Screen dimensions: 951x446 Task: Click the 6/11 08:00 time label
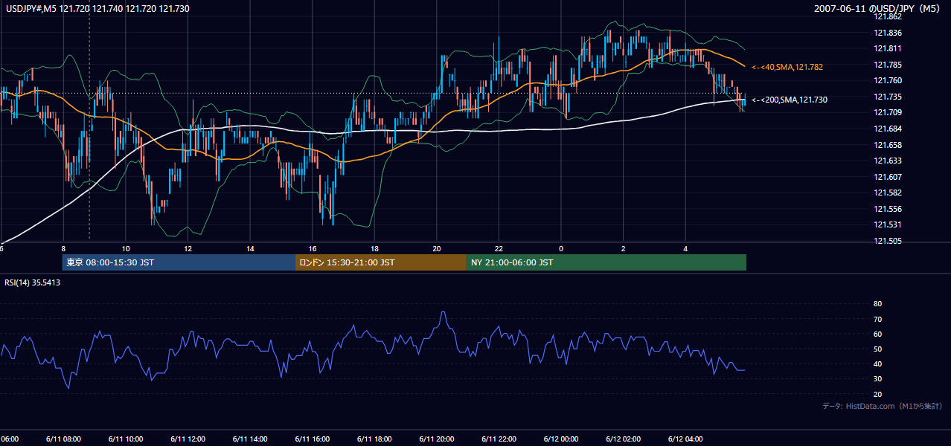point(63,439)
